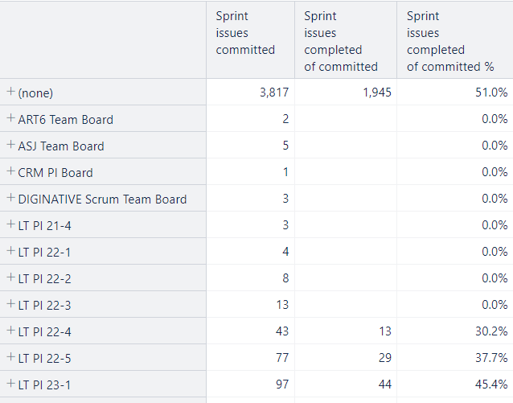Image resolution: width=513 pixels, height=403 pixels.
Task: Click Sprint issues completed of committed header
Action: 346,40
